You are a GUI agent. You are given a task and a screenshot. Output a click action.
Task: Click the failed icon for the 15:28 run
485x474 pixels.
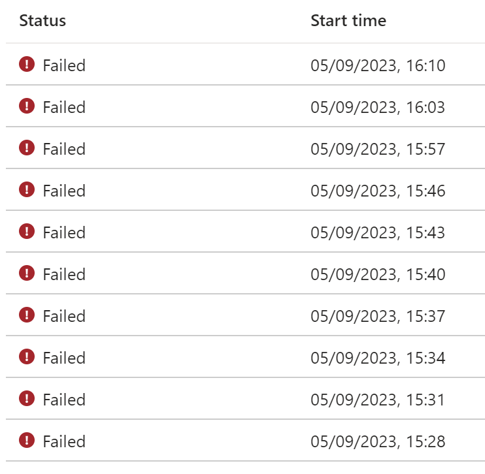[x=27, y=440]
